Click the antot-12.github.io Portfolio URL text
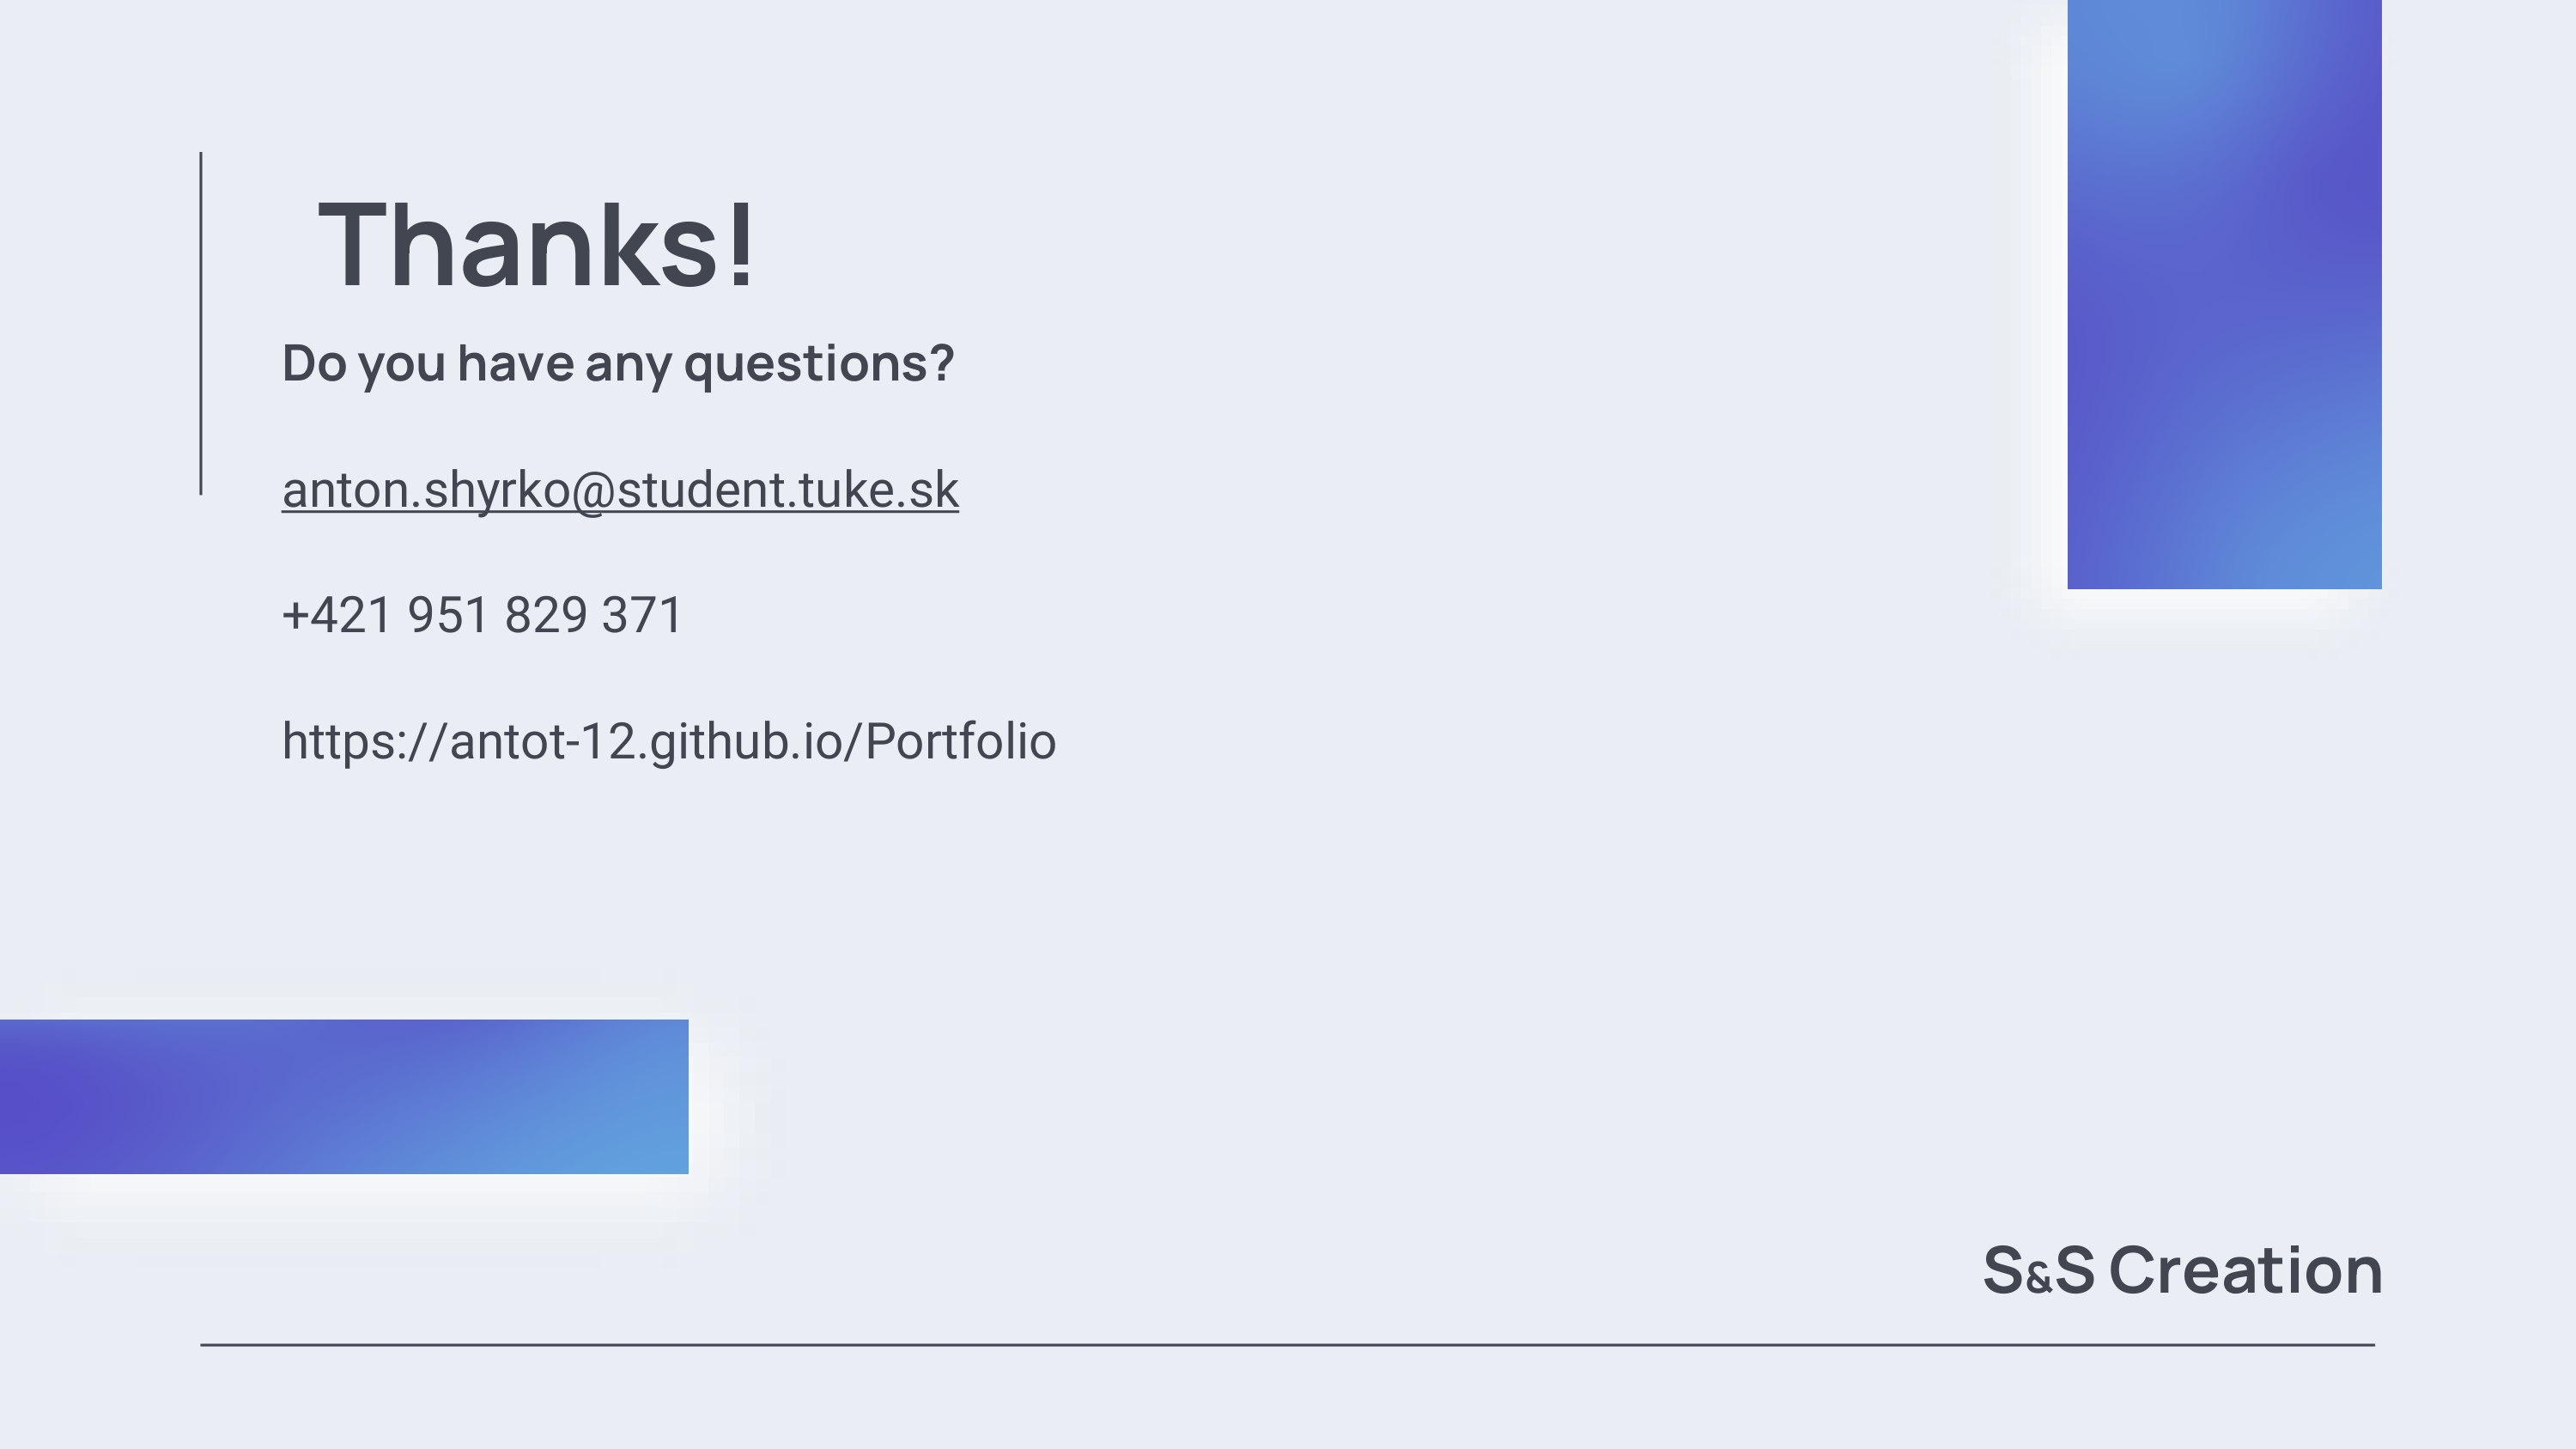 (669, 742)
